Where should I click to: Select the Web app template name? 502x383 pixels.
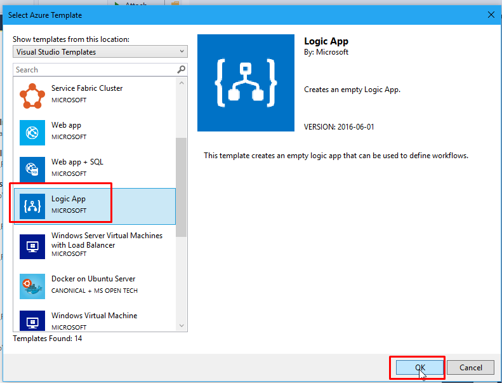coord(66,125)
